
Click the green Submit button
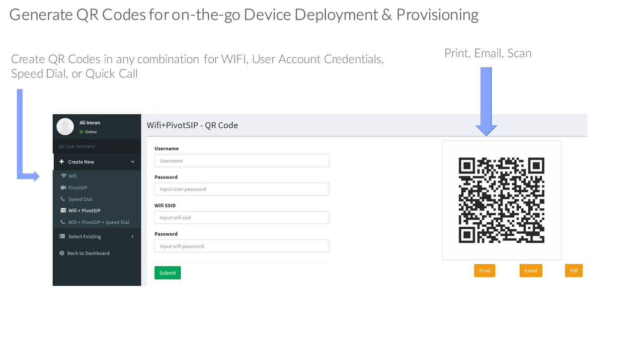pyautogui.click(x=167, y=272)
